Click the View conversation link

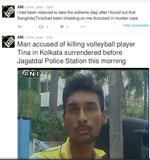click(136, 25)
